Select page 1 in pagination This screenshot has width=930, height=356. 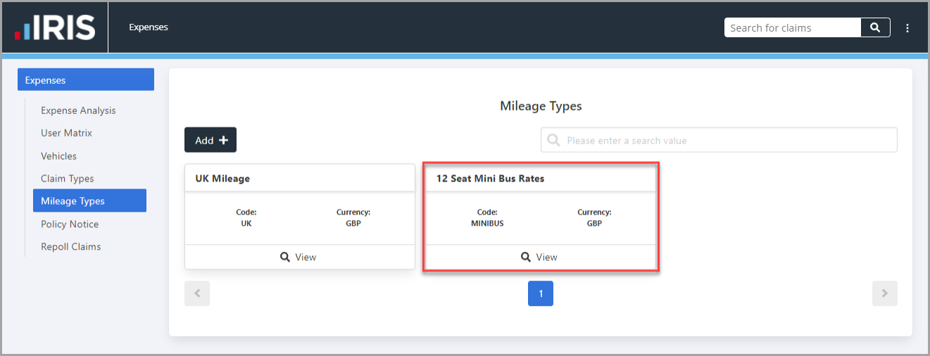click(541, 293)
